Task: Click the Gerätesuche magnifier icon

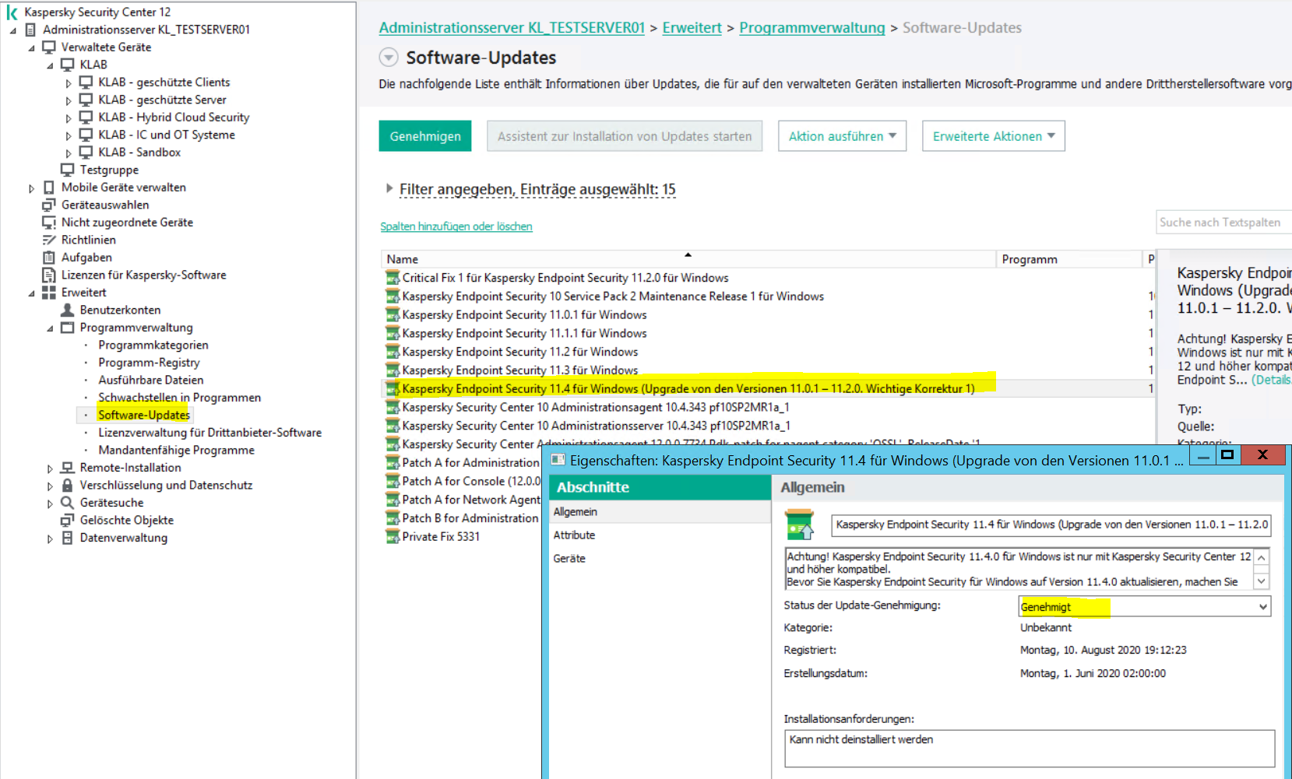Action: 68,503
